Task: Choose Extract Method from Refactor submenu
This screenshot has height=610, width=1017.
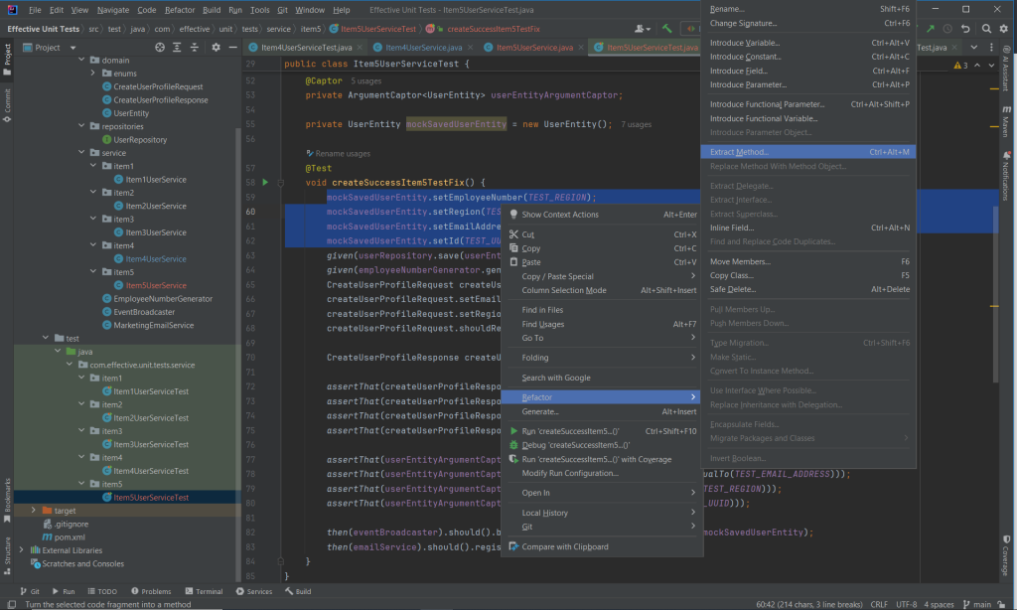Action: pos(739,152)
